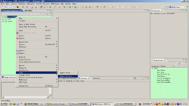This screenshot has width=189, height=106.
Task: Switch to the 层次结构 tab
Action: pos(28,11)
